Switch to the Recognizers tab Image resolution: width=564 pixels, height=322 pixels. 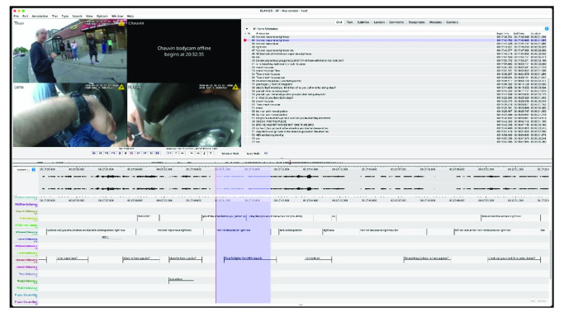tap(416, 22)
